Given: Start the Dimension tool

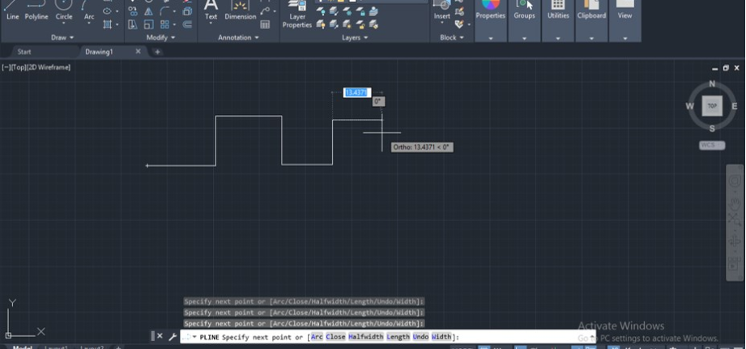Looking at the screenshot, I should 241,11.
